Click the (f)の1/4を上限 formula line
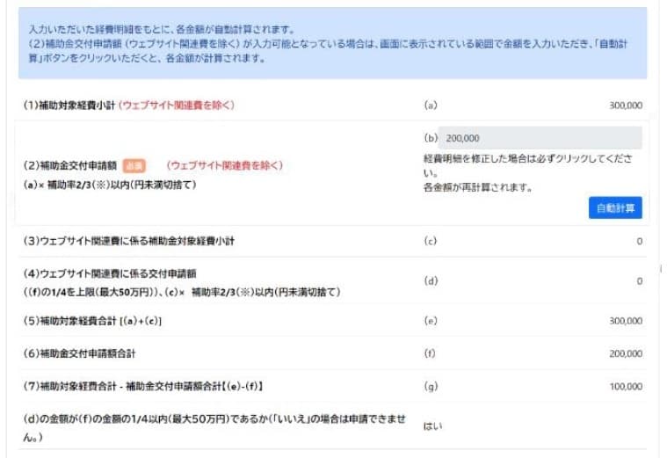 [182, 292]
